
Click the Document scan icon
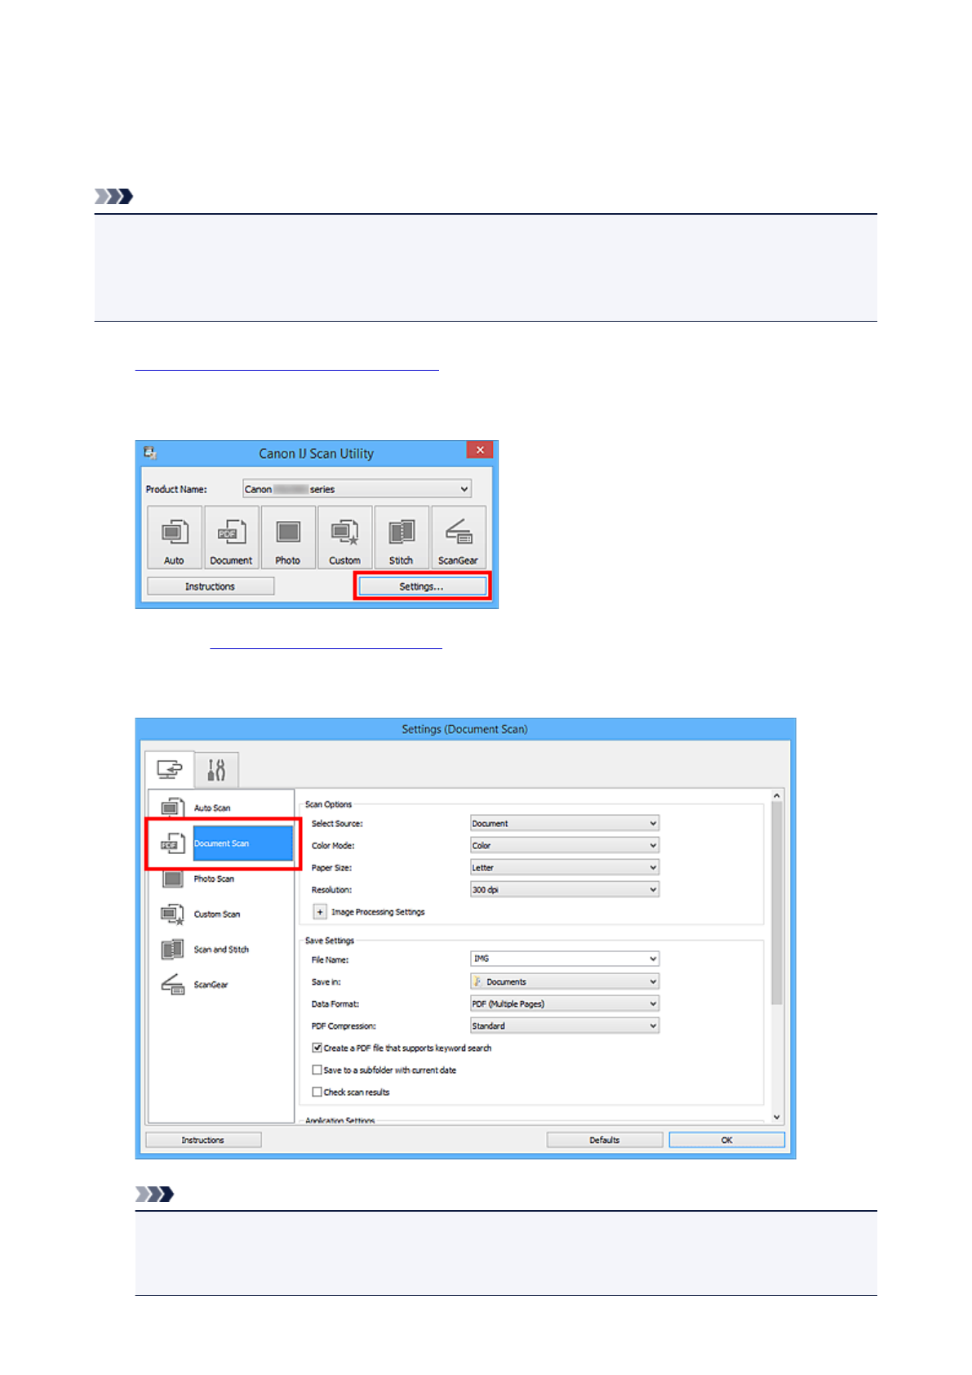coord(231,537)
